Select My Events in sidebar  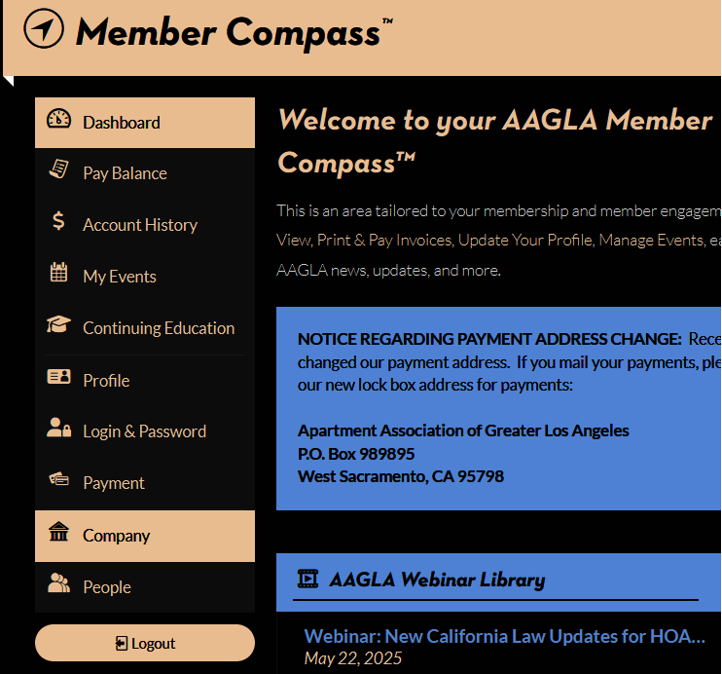(x=120, y=277)
